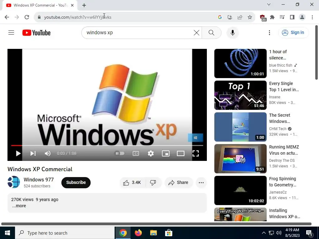Open YouTube settings three-dot menu
The image size is (319, 239).
(269, 32)
